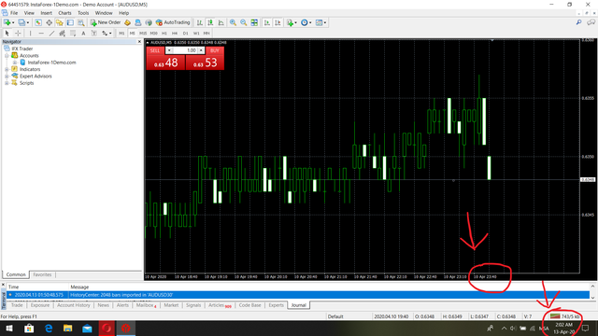Viewport: 598px width, 336px height.
Task: Switch chart to H1 timeframe
Action: 164,34
